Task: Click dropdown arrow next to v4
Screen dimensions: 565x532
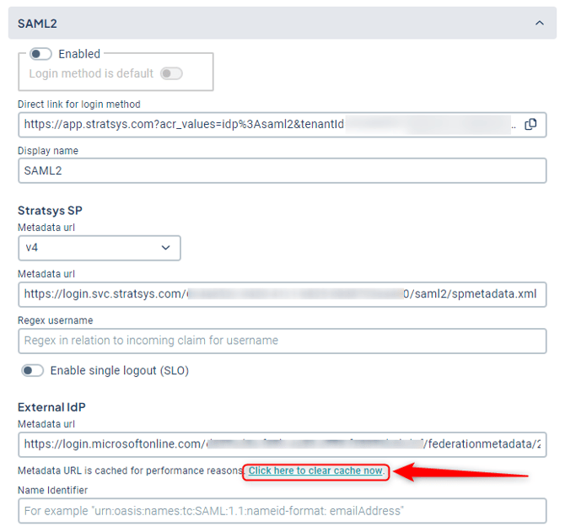Action: [x=165, y=248]
